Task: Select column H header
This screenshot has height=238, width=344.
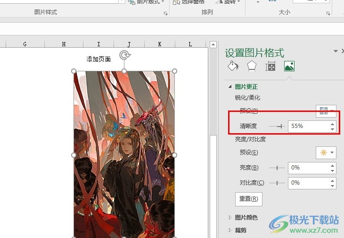Action: pos(64,44)
